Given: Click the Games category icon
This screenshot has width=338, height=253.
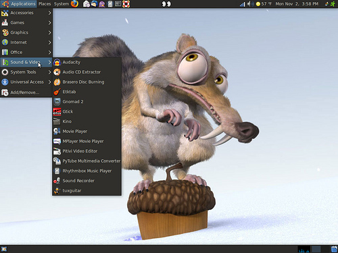Looking at the screenshot, I should pyautogui.click(x=5, y=22).
